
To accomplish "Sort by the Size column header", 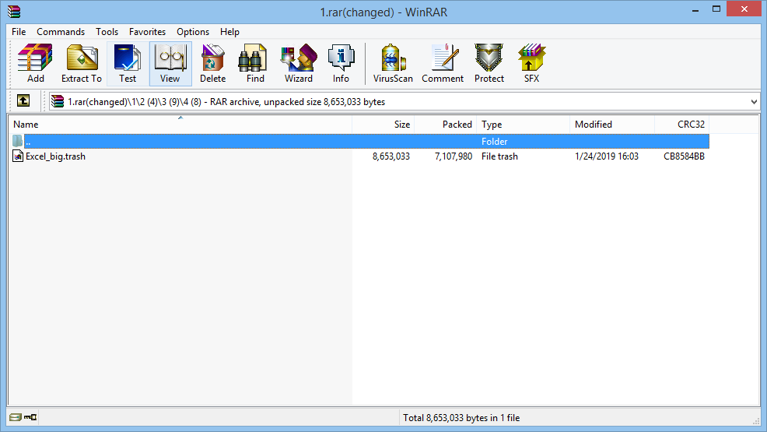I will point(383,125).
